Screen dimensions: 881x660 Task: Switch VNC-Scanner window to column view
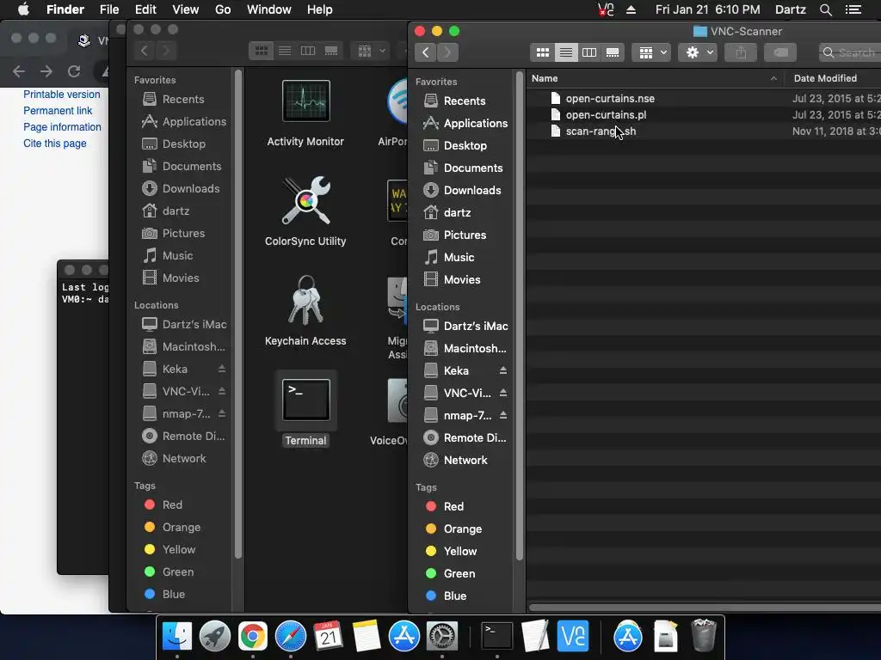click(x=589, y=52)
